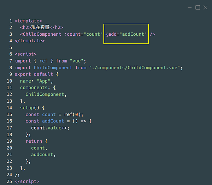Click the setup() function declaration

(x=30, y=108)
